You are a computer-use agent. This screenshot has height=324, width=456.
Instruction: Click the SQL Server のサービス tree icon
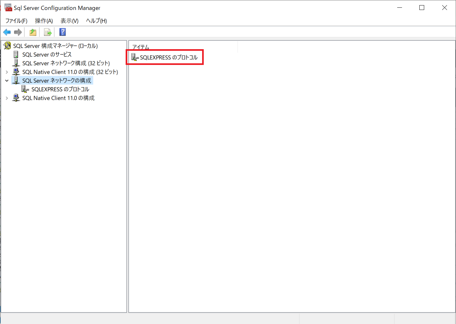tap(16, 55)
